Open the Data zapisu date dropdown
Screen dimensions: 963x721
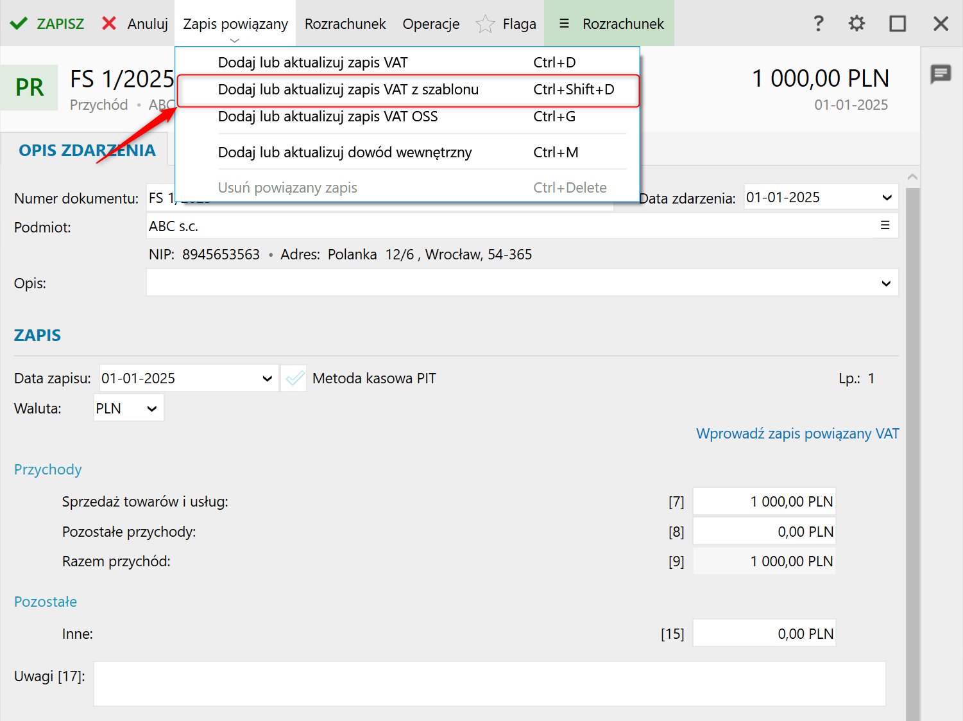(268, 379)
